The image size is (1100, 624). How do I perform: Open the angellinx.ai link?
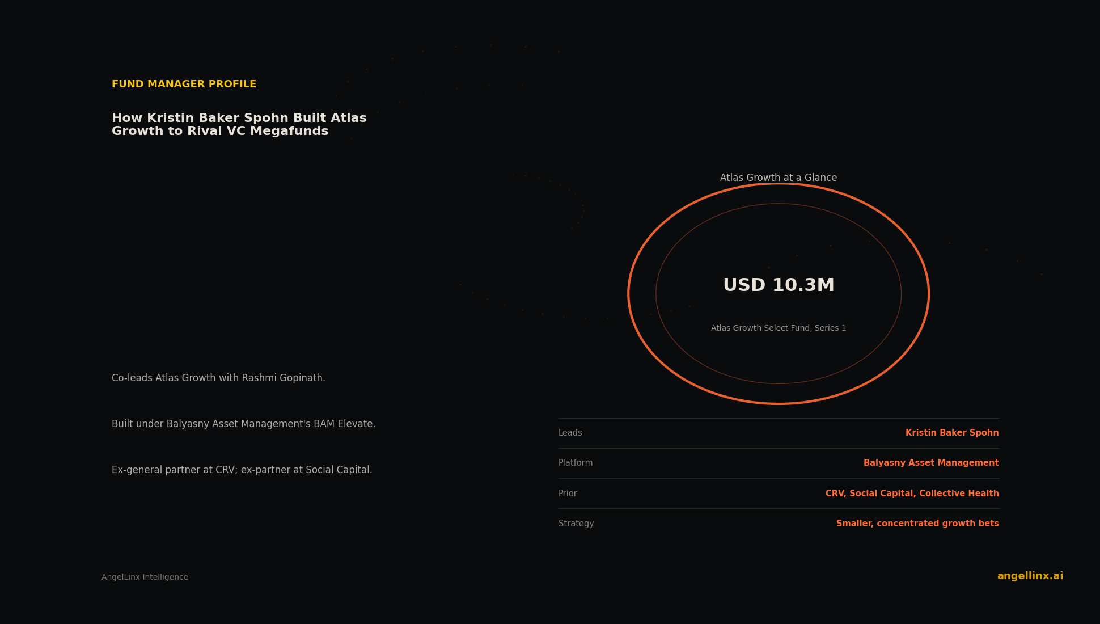point(1030,576)
